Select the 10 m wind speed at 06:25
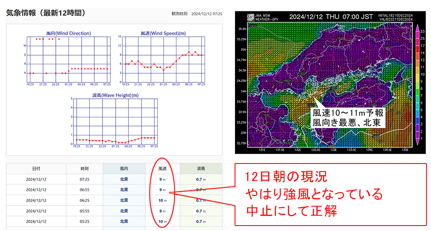This screenshot has width=431, height=231. click(162, 200)
